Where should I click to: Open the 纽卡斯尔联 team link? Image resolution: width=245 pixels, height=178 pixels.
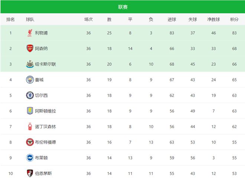pyautogui.click(x=46, y=64)
